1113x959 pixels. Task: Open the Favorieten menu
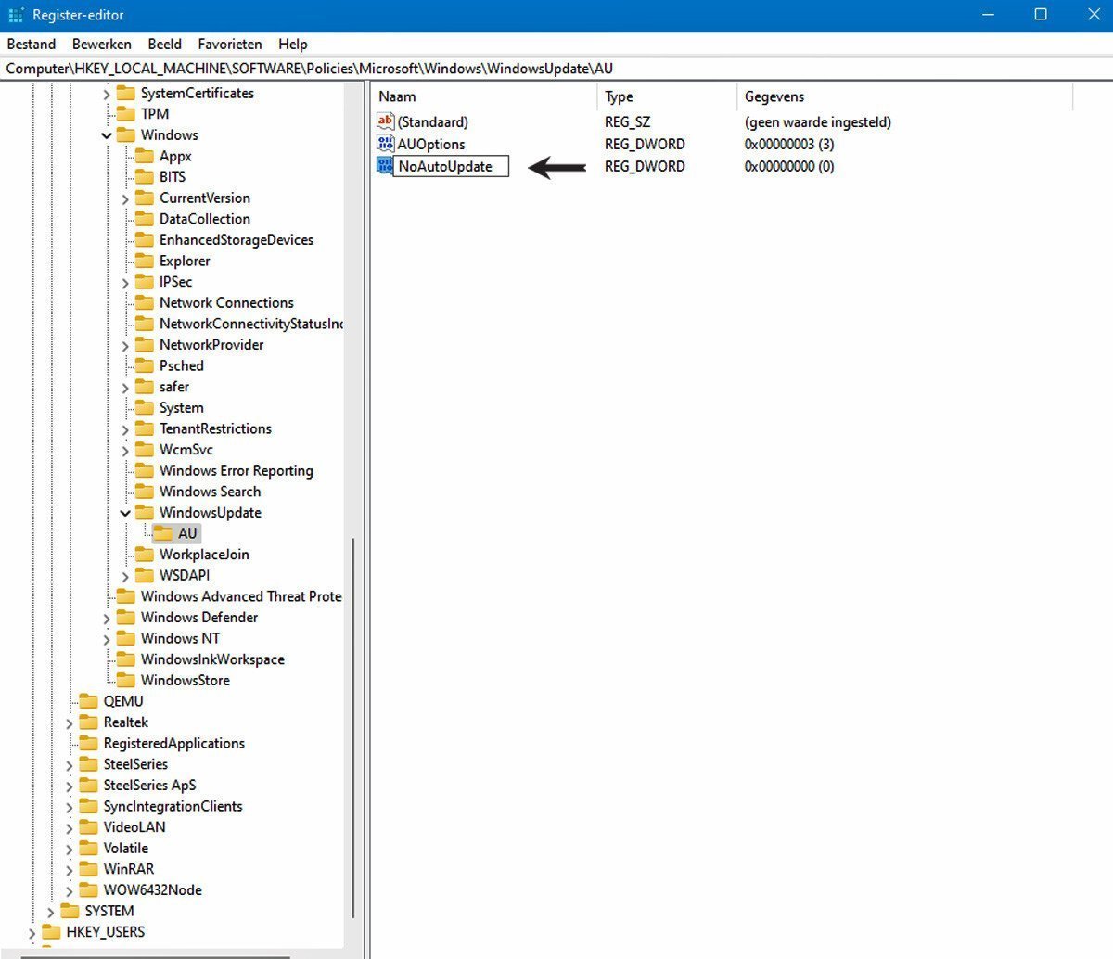point(230,44)
